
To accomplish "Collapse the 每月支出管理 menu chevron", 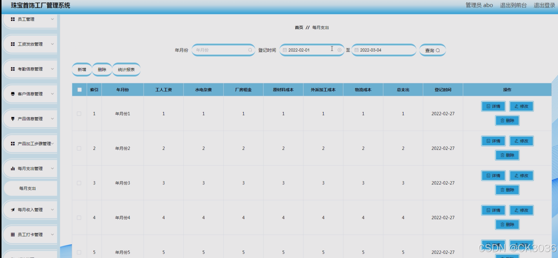I will pos(52,169).
